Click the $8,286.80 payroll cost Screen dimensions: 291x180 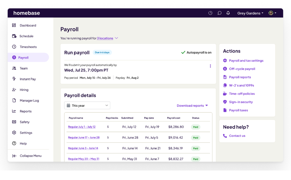[x=176, y=127]
